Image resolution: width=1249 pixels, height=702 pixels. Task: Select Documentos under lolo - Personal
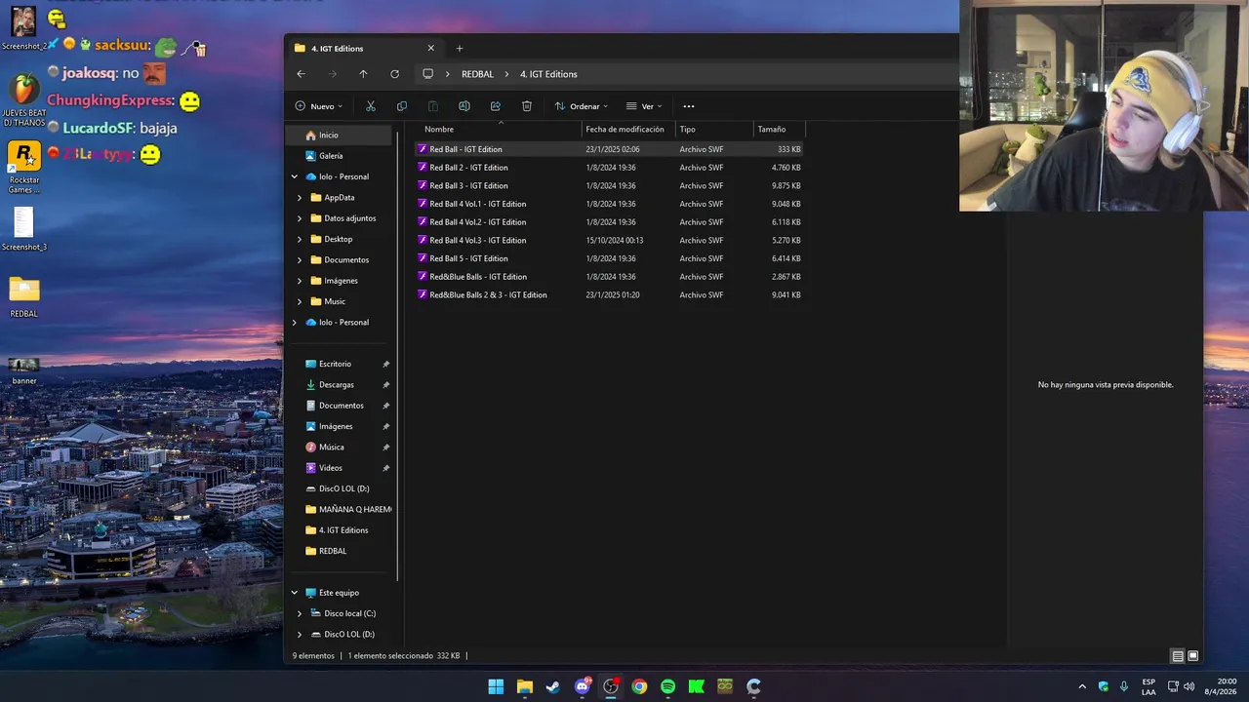tap(346, 260)
